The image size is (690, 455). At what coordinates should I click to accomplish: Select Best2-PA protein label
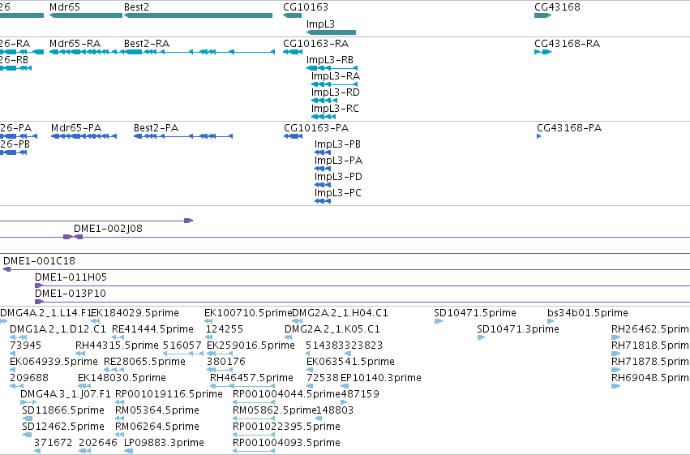(156, 128)
